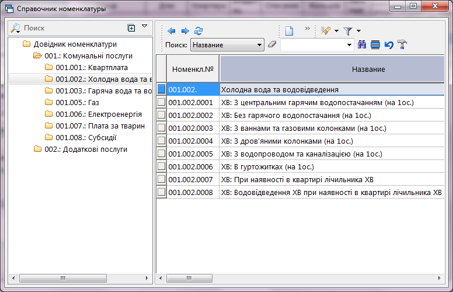
Task: Open the filter funnel dropdown arrow
Action: pos(358,30)
